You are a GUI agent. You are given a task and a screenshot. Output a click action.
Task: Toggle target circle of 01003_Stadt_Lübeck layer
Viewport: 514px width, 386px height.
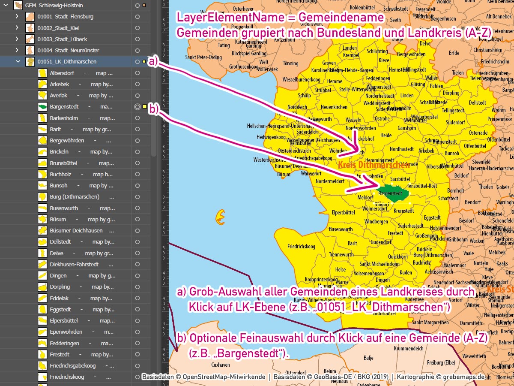137,39
